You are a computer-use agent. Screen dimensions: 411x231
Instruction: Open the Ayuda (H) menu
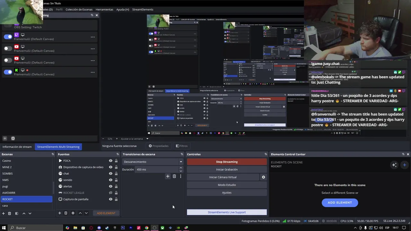point(123,9)
